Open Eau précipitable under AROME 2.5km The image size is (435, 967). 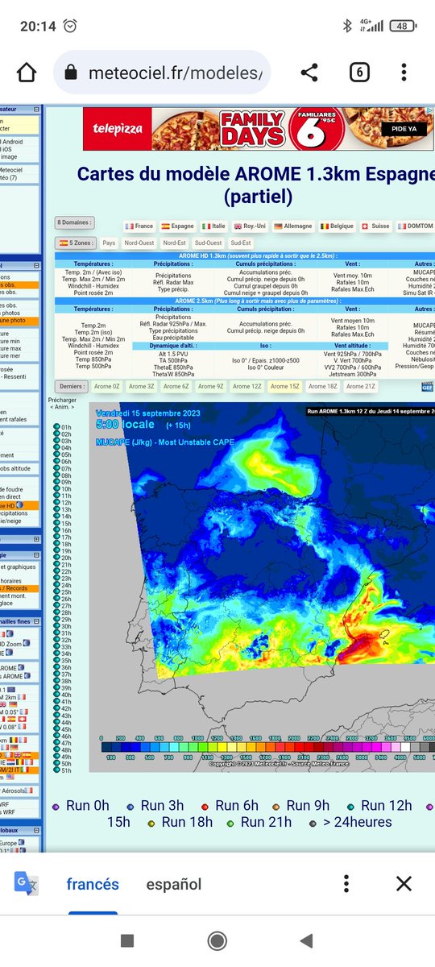coord(173,338)
